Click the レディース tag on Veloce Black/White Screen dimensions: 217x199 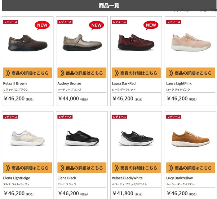click(x=119, y=117)
